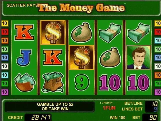Viewport: 161px width, 121px height.
Task: Select the purple payline marker on left
Action: pyautogui.click(x=5, y=92)
